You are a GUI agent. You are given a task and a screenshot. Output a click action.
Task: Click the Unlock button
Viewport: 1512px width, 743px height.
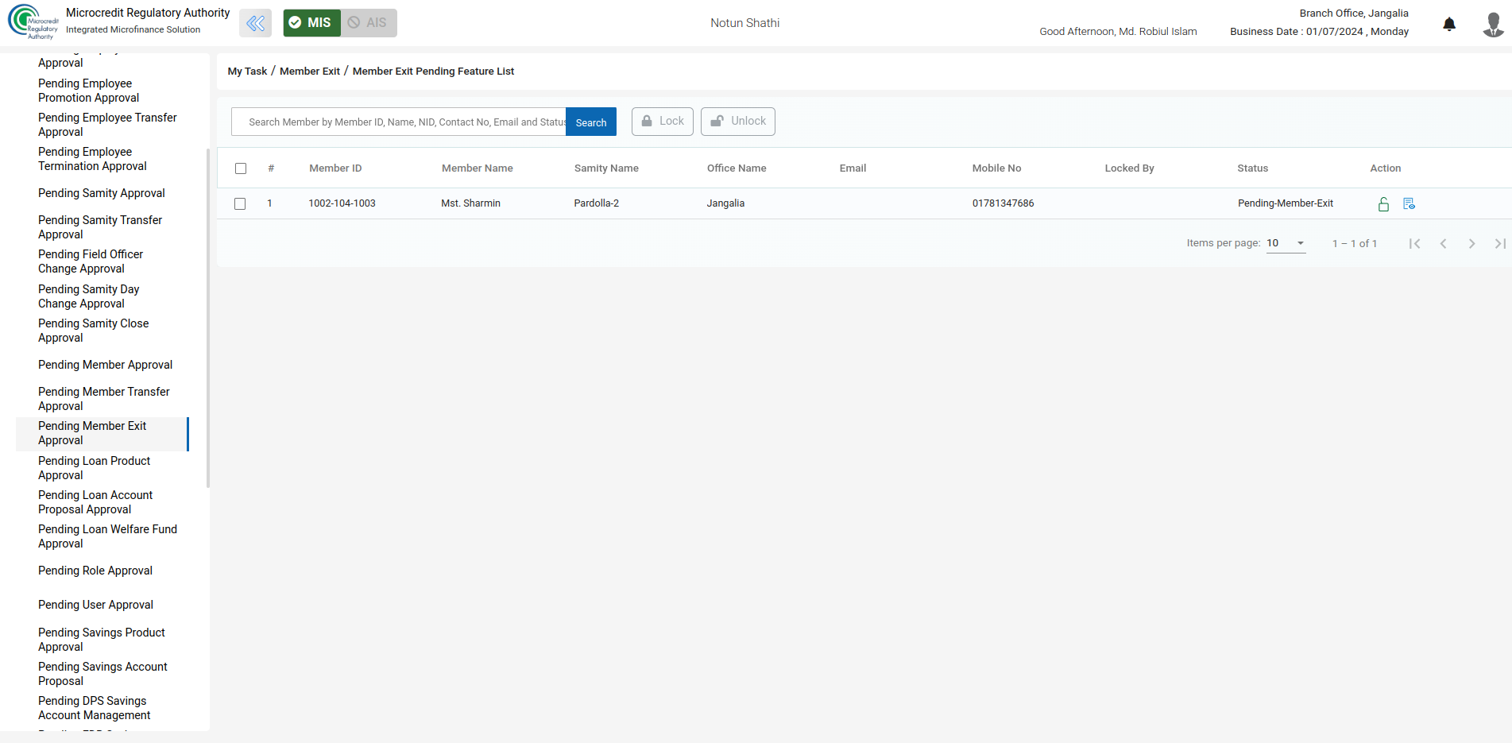pos(738,122)
